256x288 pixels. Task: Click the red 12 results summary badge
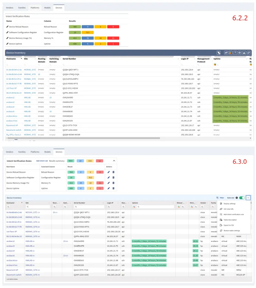click(x=100, y=161)
